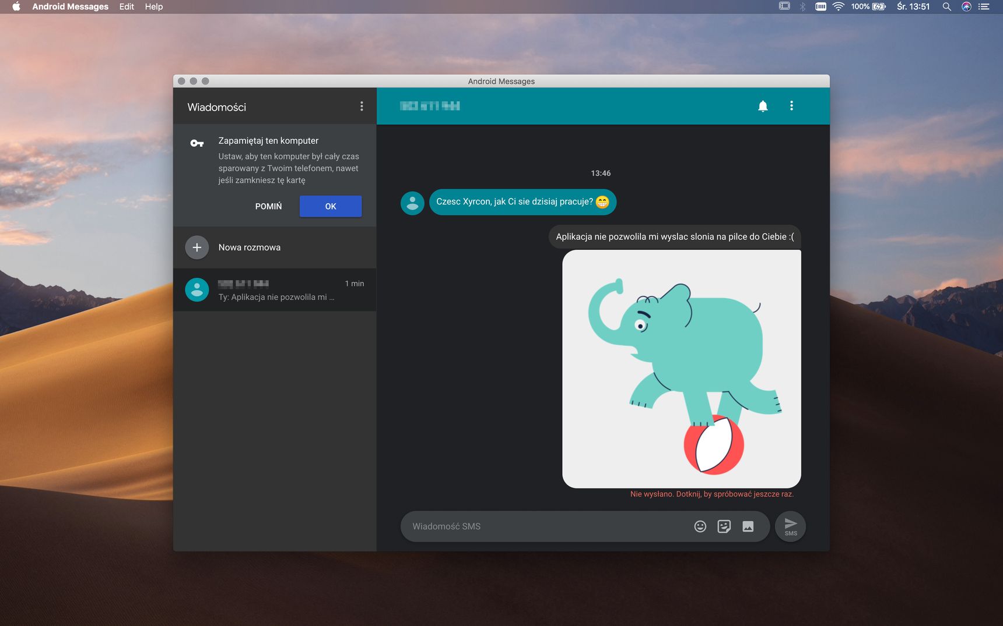Screen dimensions: 1003x626
Task: Open the Help menu in menu bar
Action: tap(154, 6)
